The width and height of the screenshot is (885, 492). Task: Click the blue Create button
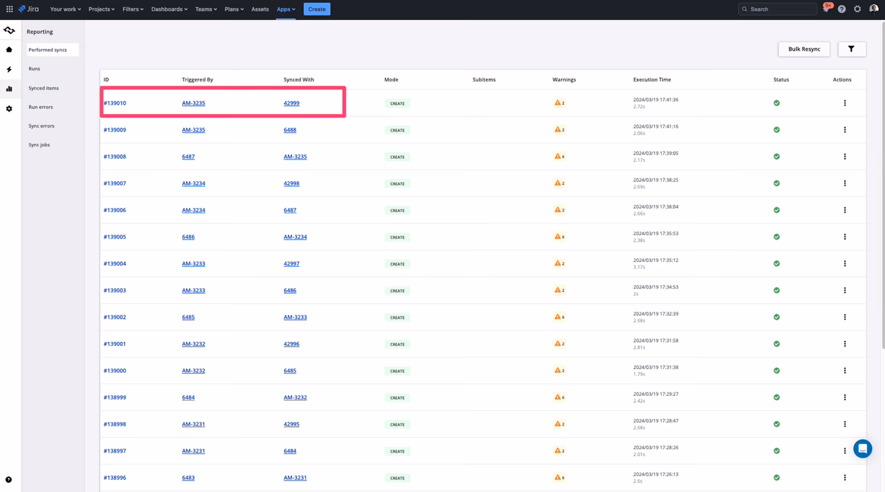point(317,9)
